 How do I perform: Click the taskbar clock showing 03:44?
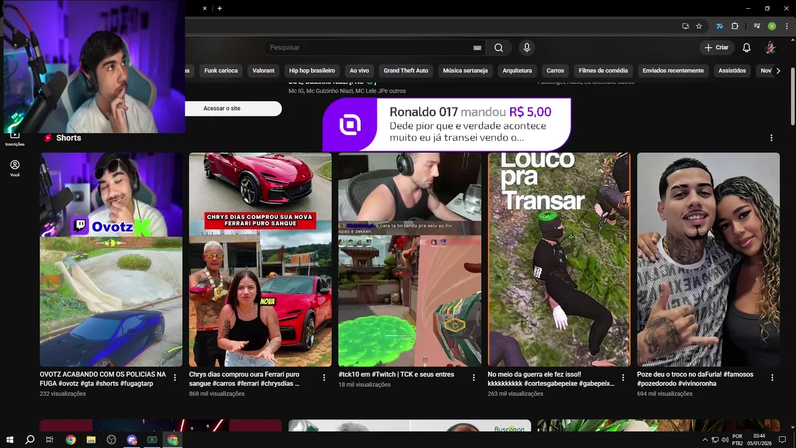(x=759, y=440)
